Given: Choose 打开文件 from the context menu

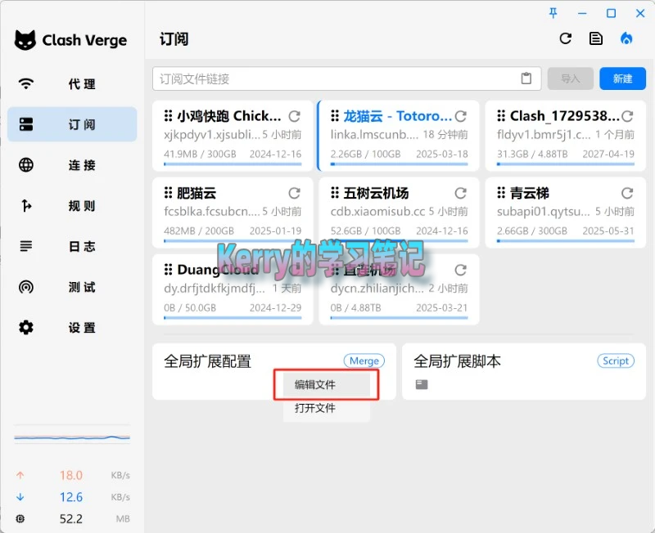Looking at the screenshot, I should 326,408.
